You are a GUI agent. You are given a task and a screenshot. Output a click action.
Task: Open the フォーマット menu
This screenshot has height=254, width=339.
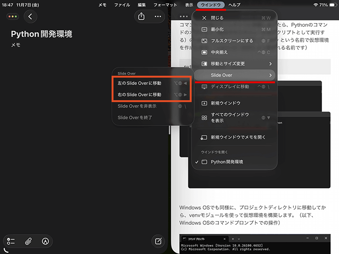(165, 5)
